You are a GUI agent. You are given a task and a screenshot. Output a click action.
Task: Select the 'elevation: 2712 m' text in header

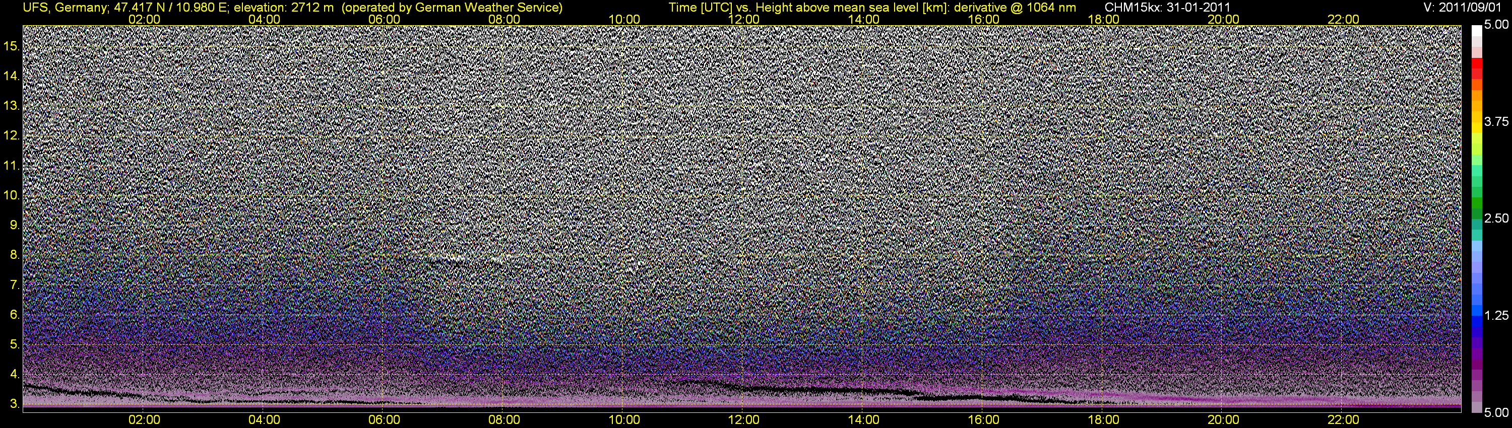[284, 8]
